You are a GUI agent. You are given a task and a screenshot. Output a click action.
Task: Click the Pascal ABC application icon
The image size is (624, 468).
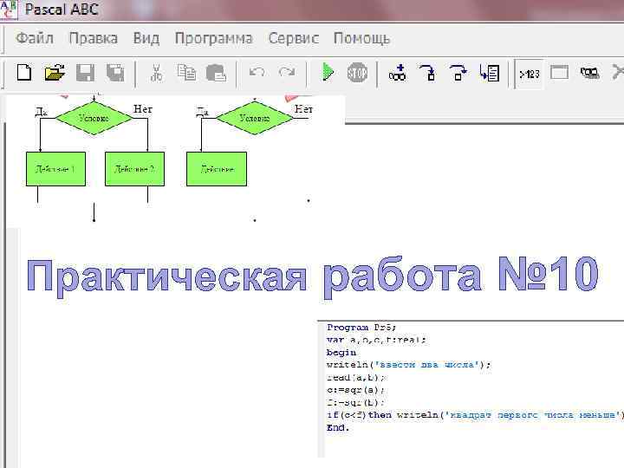[8, 10]
